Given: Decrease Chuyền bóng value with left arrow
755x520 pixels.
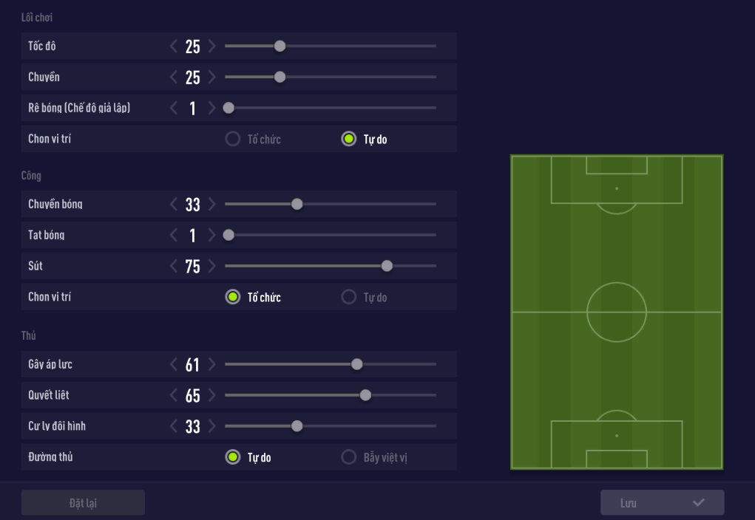Looking at the screenshot, I should [174, 205].
